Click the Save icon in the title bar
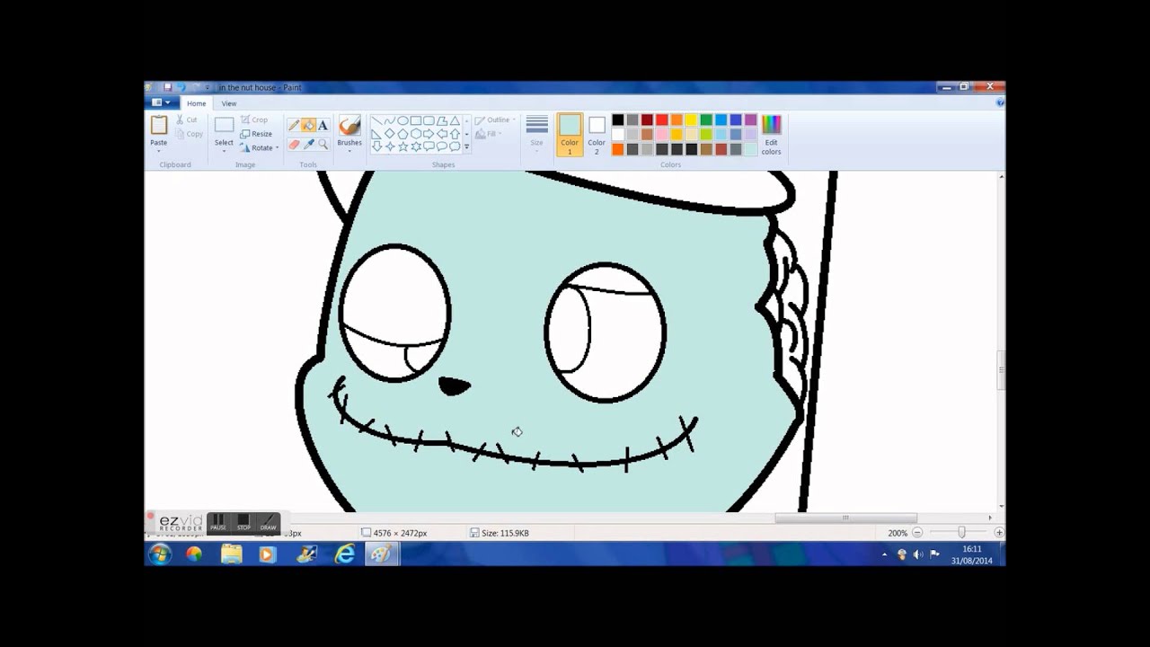Screen dimensions: 1150x647 point(167,87)
